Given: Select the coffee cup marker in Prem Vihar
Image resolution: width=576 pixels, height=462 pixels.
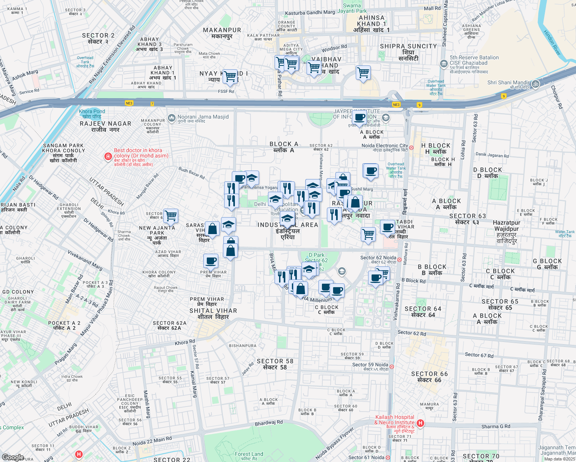Looking at the screenshot, I should 210,261.
